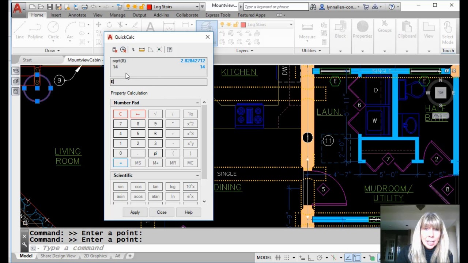This screenshot has height=263, width=468.
Task: Open the Autodesk App Store cart icon
Action: [366, 7]
